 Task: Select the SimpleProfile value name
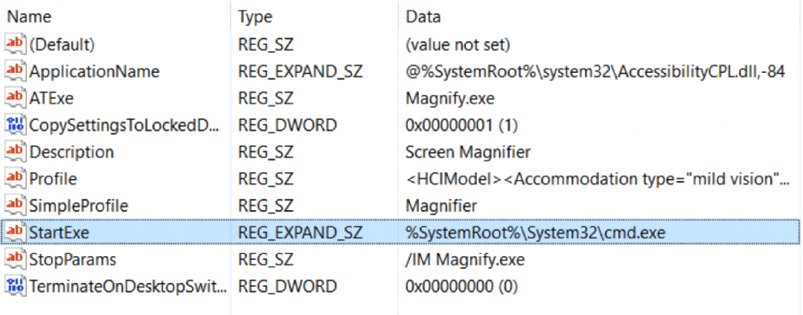[79, 205]
